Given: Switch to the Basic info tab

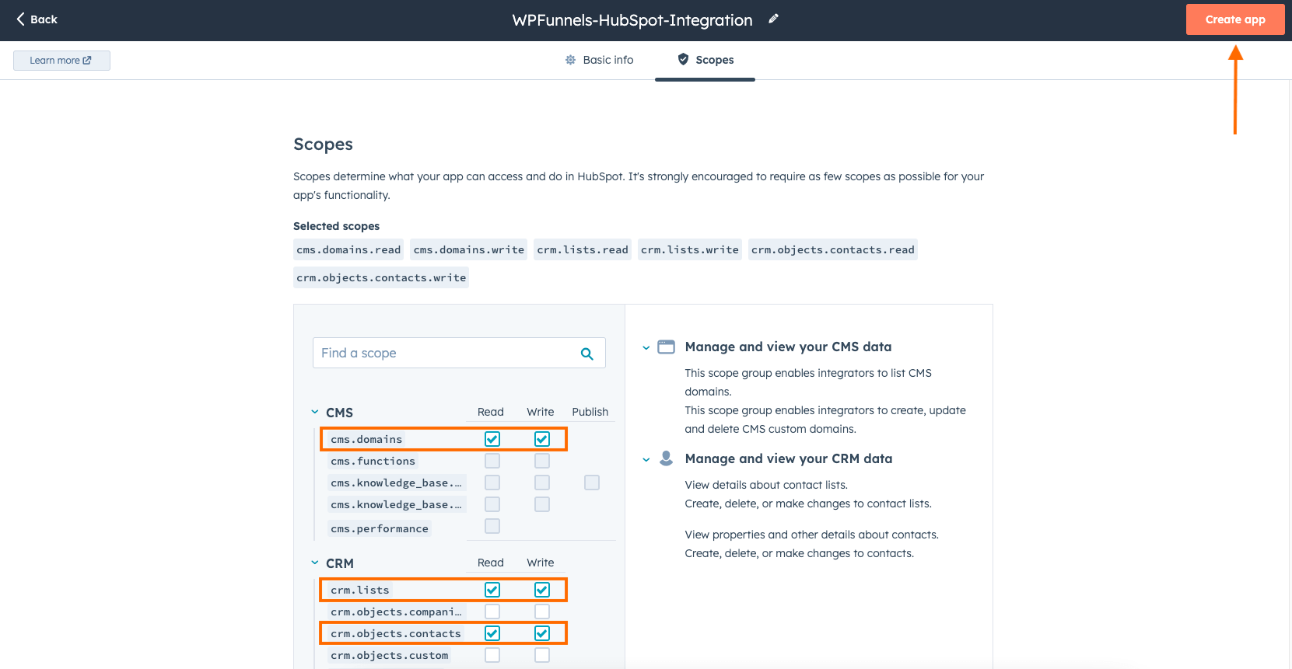Looking at the screenshot, I should 599,60.
